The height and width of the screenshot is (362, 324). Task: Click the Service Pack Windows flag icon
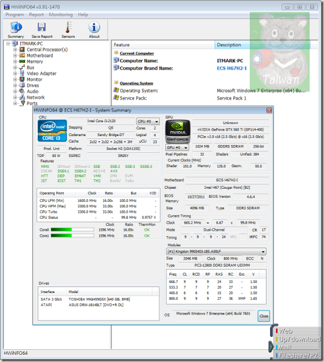(x=116, y=98)
